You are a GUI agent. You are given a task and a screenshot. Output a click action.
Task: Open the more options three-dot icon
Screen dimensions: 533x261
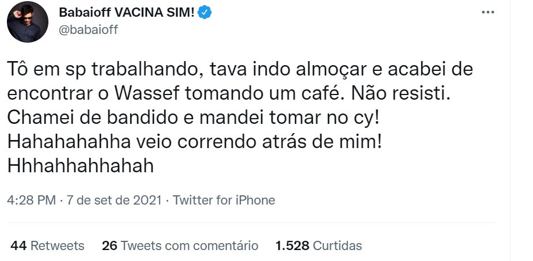coord(488,12)
